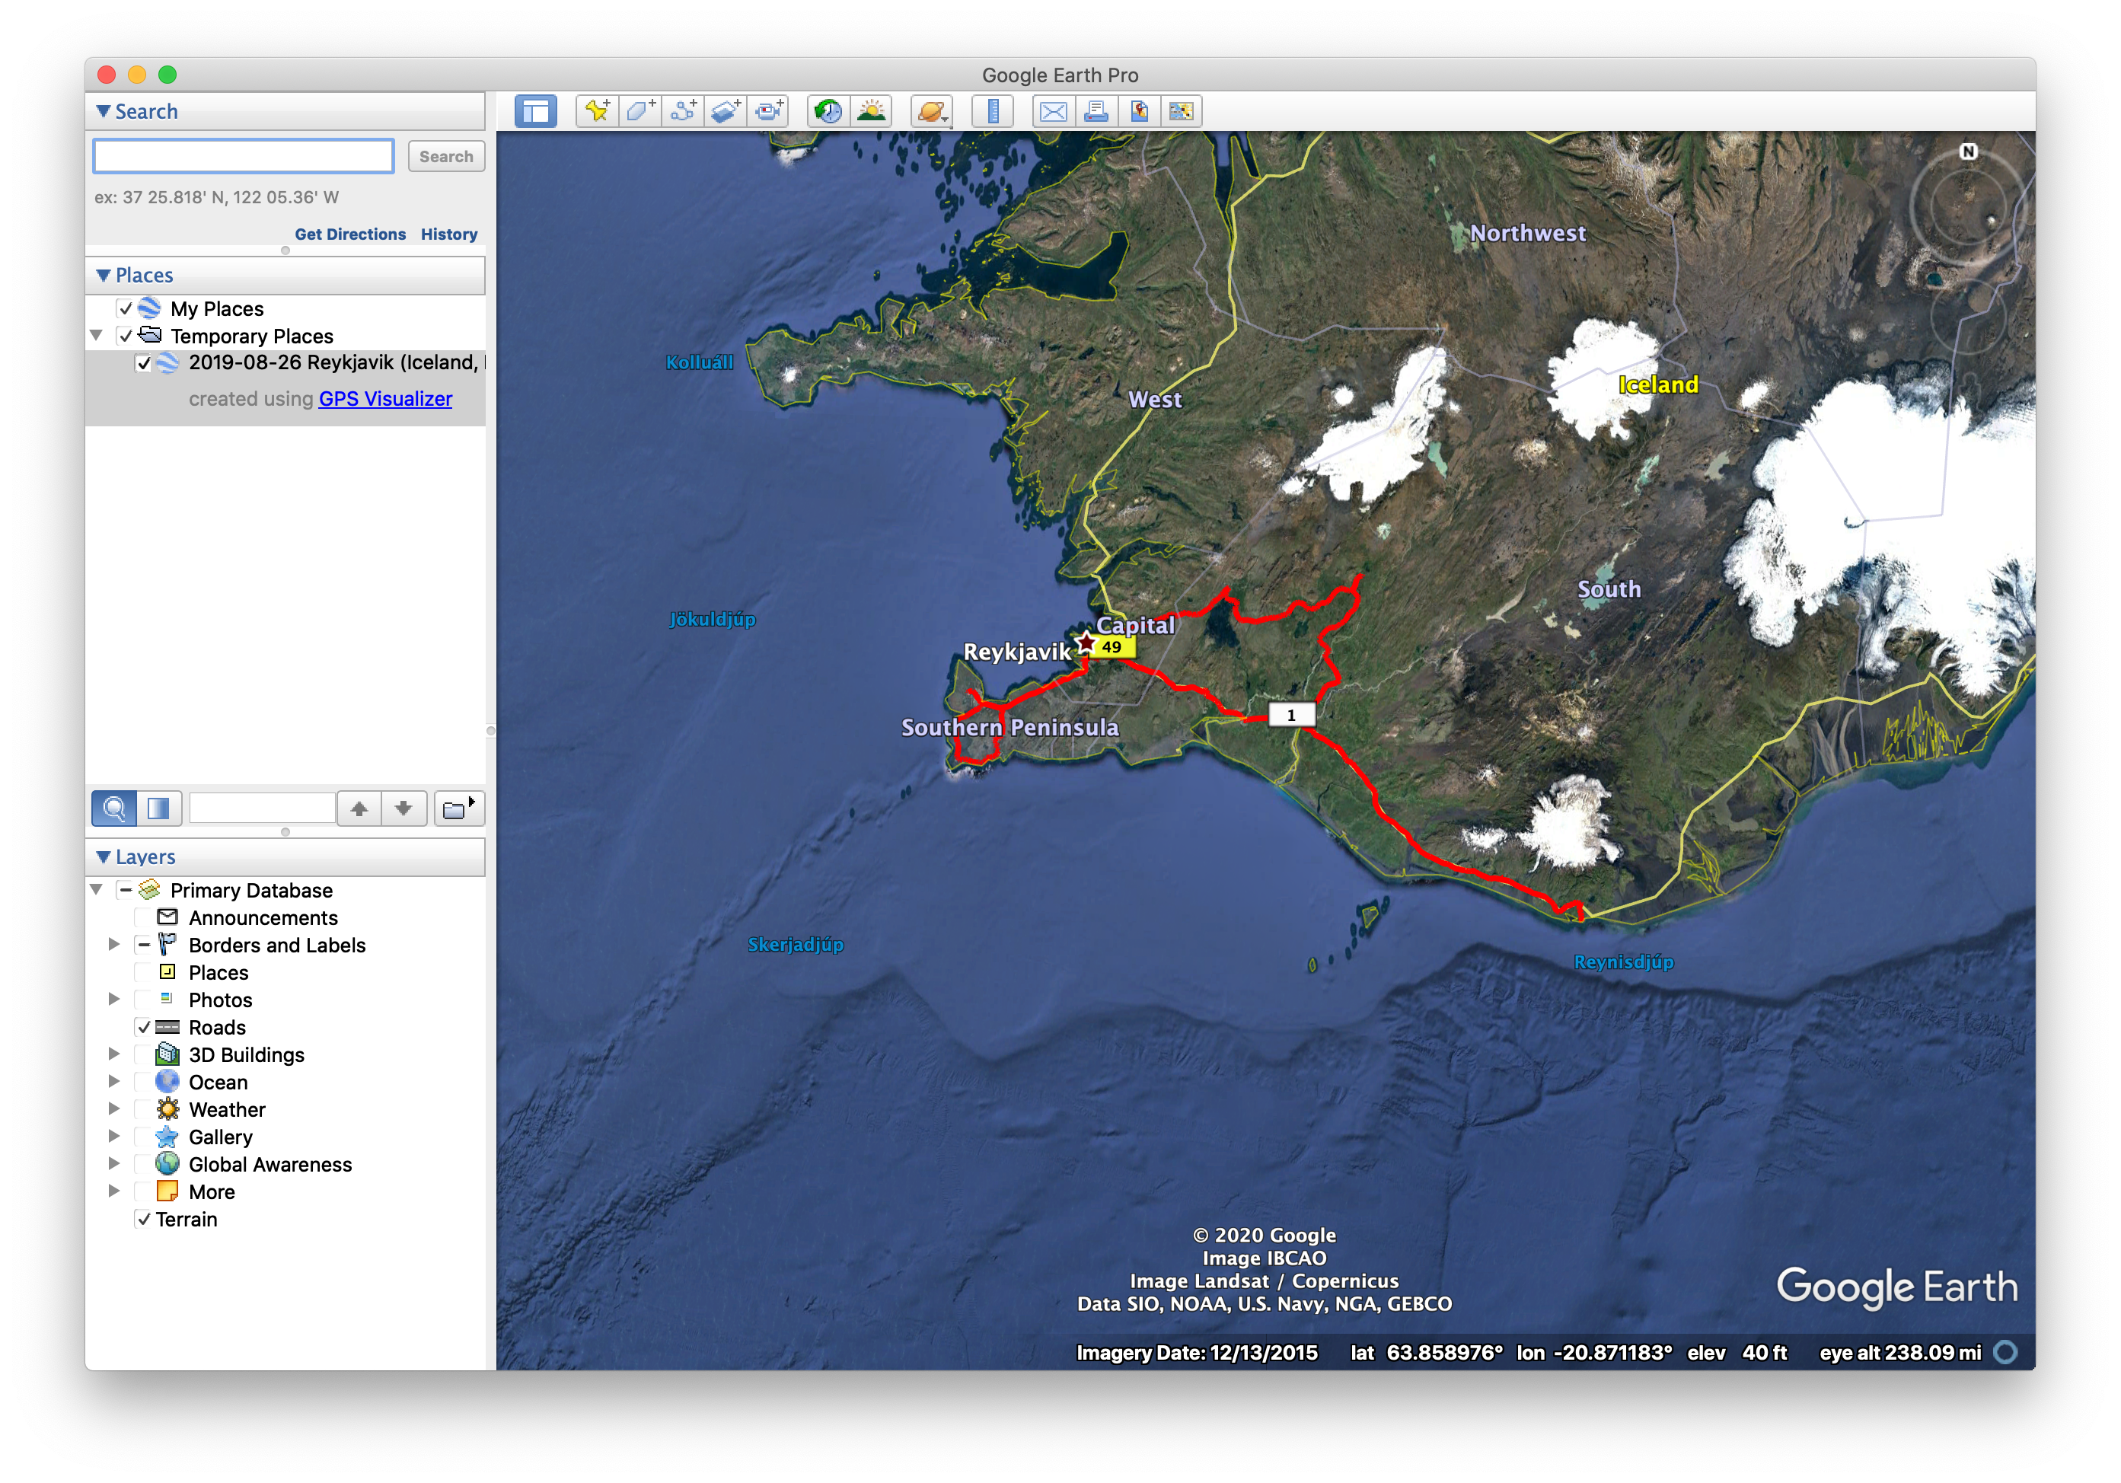The height and width of the screenshot is (1483, 2121).
Task: Toggle sunlight across the landscape
Action: (871, 111)
